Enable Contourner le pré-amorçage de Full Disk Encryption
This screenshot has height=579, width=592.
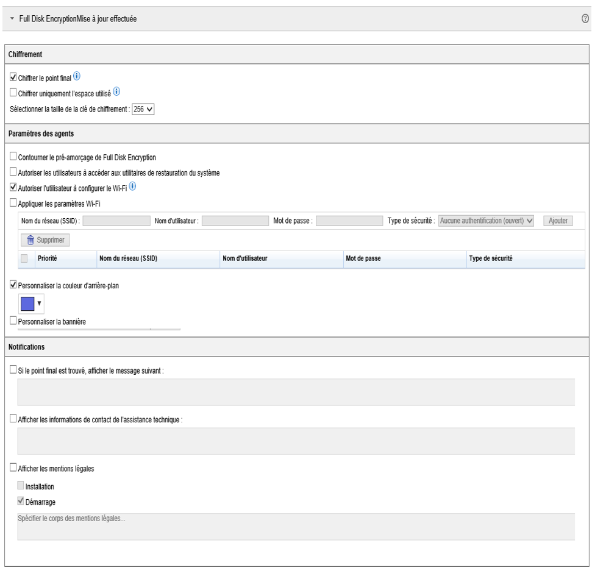coord(14,158)
